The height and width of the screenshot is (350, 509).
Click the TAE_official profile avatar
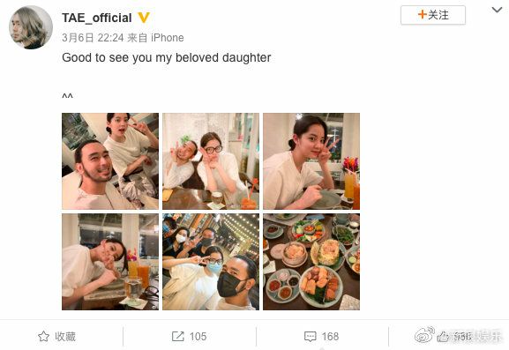coord(31,27)
